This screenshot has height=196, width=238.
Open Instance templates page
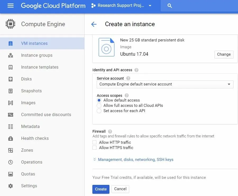pos(42,67)
